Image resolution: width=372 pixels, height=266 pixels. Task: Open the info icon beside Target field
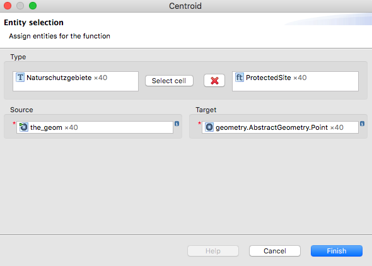[362, 124]
